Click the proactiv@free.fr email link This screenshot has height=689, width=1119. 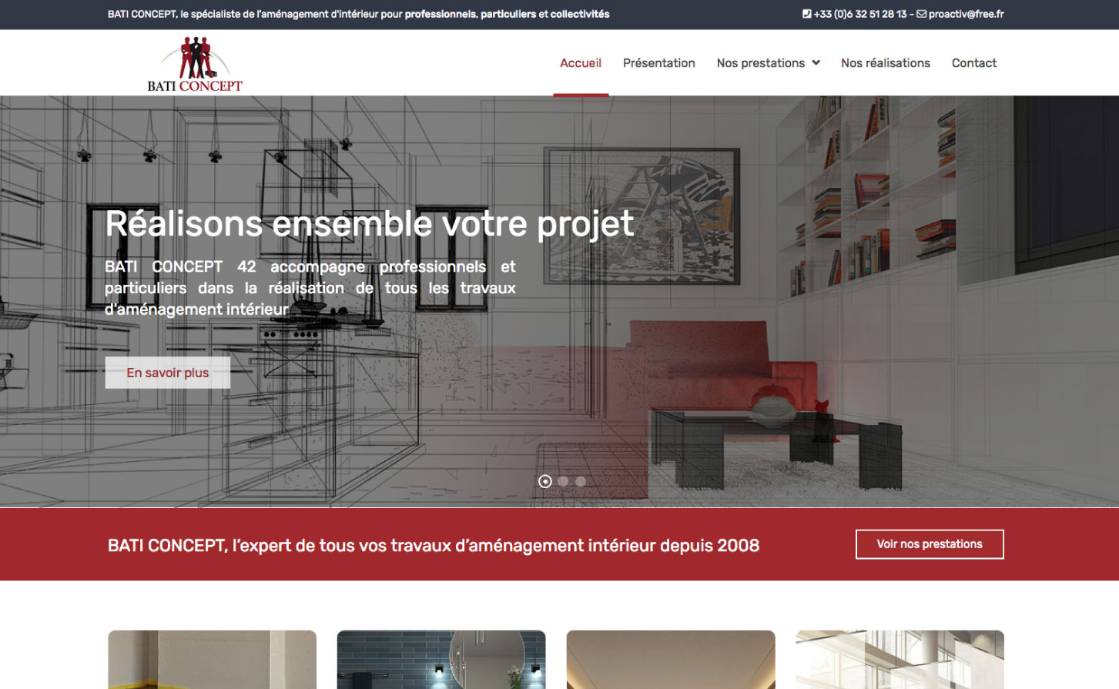click(x=967, y=14)
